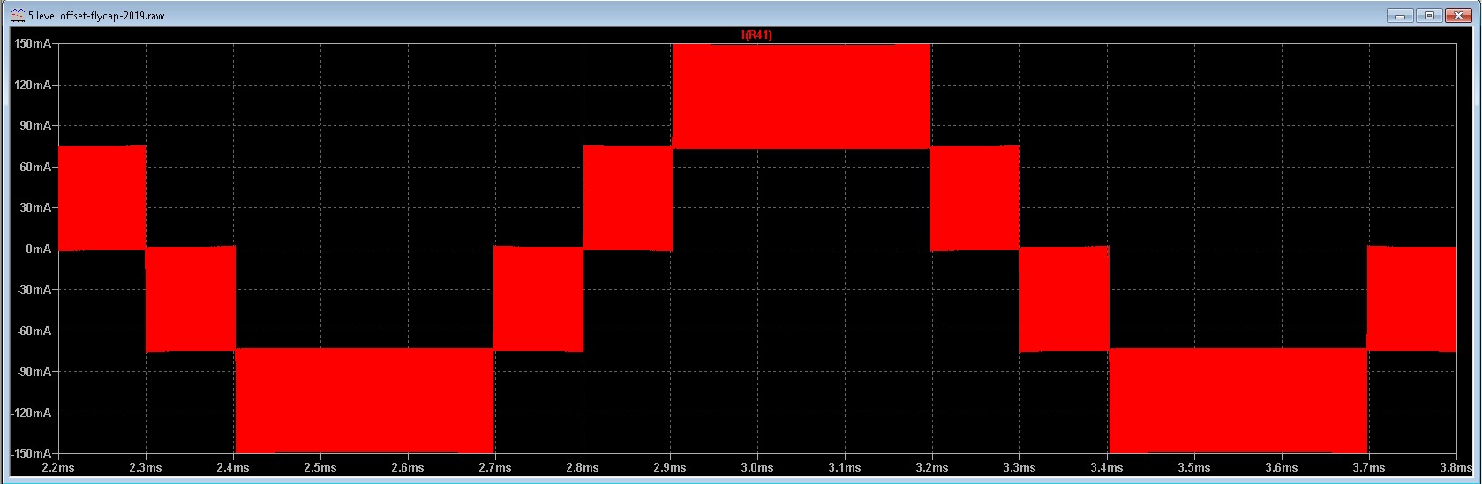This screenshot has height=484, width=1482.
Task: Click the 3.8ms time axis label
Action: tap(1456, 468)
